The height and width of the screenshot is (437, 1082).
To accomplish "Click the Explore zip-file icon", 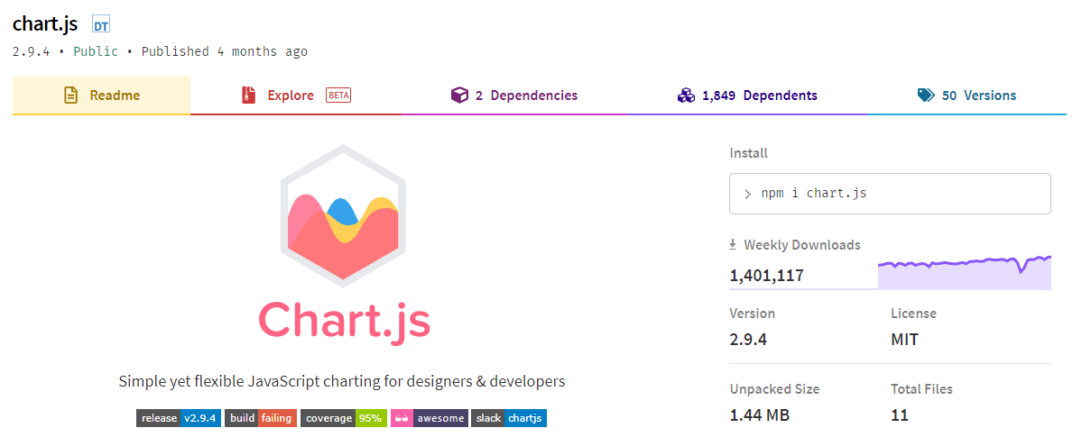I will (248, 96).
